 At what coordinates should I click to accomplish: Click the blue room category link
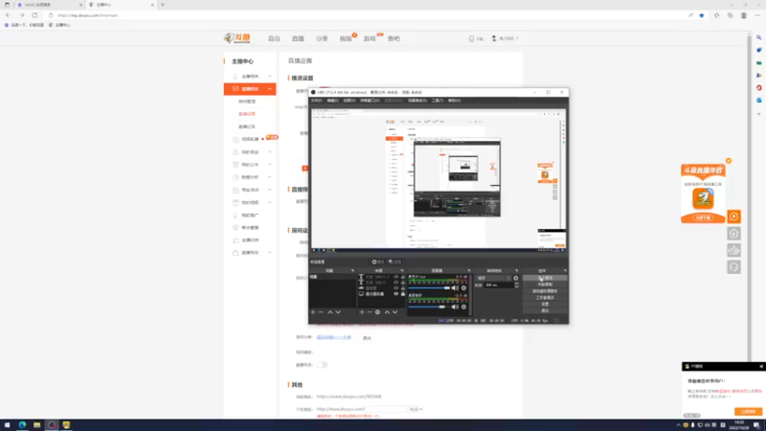pos(333,337)
